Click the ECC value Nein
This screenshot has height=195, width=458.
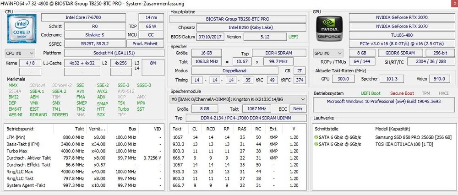[298, 109]
